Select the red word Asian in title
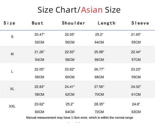The width and height of the screenshot is (155, 123). [x=92, y=10]
